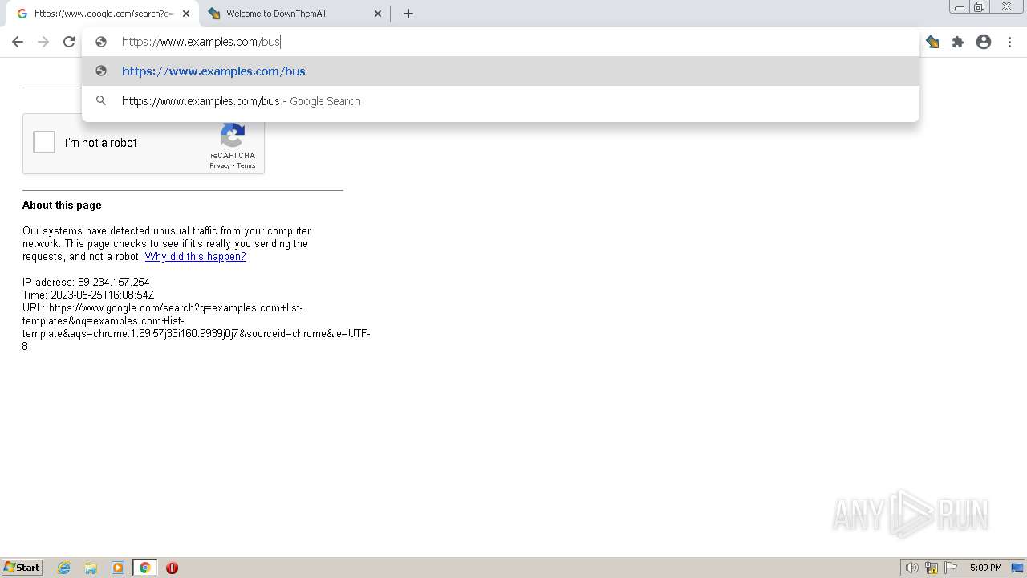Open the network tray icon

coord(932,568)
